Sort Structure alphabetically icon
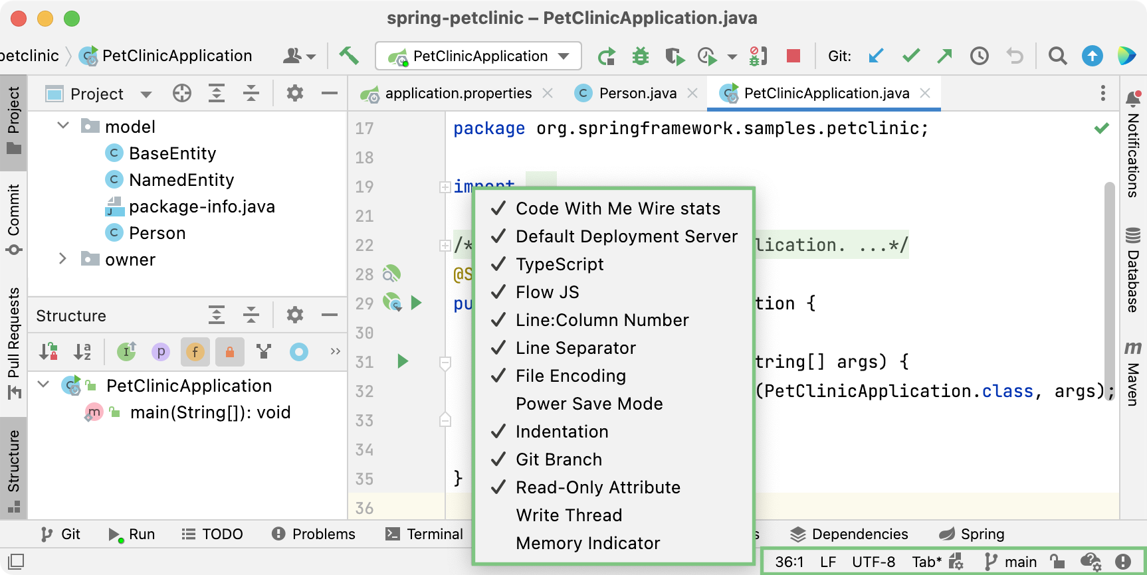The image size is (1147, 575). (82, 351)
